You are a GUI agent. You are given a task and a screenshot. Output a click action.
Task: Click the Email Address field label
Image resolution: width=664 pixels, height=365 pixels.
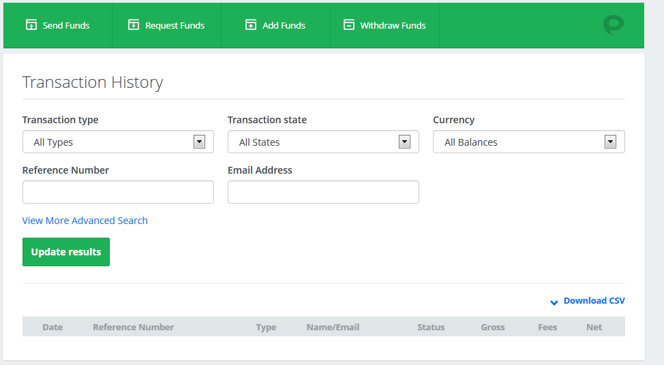click(x=260, y=170)
